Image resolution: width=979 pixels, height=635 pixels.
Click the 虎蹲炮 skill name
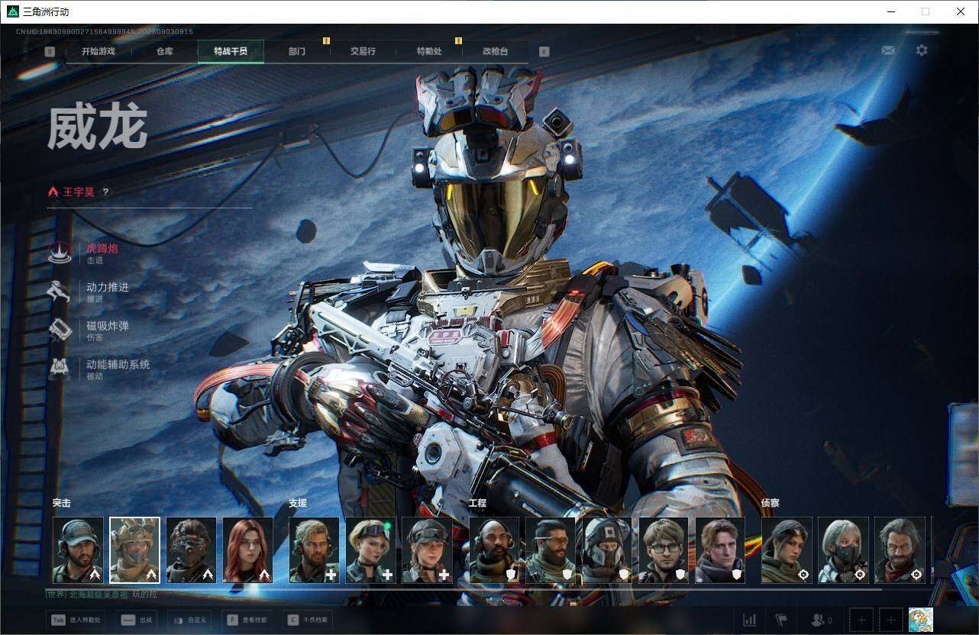point(102,248)
